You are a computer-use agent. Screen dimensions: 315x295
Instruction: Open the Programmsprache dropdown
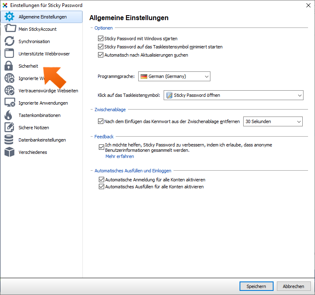[x=174, y=76]
